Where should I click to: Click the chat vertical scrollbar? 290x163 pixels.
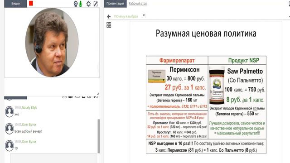99,136
